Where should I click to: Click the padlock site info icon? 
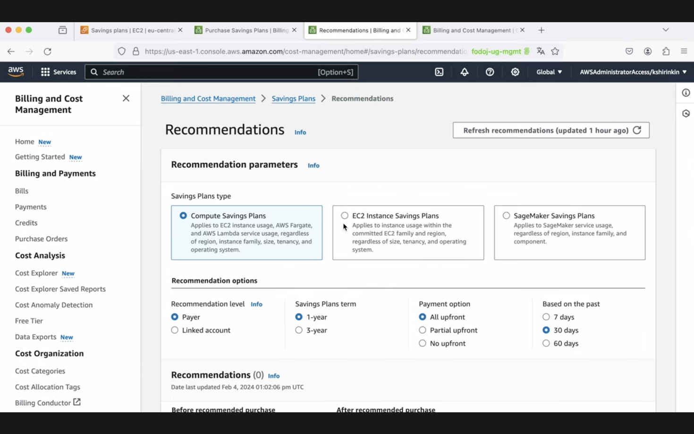pos(136,51)
